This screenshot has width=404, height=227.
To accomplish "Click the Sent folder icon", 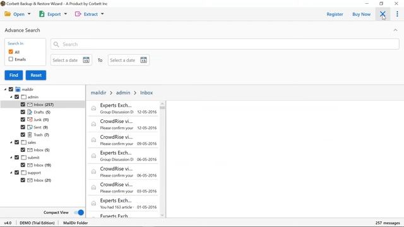I will [x=30, y=127].
